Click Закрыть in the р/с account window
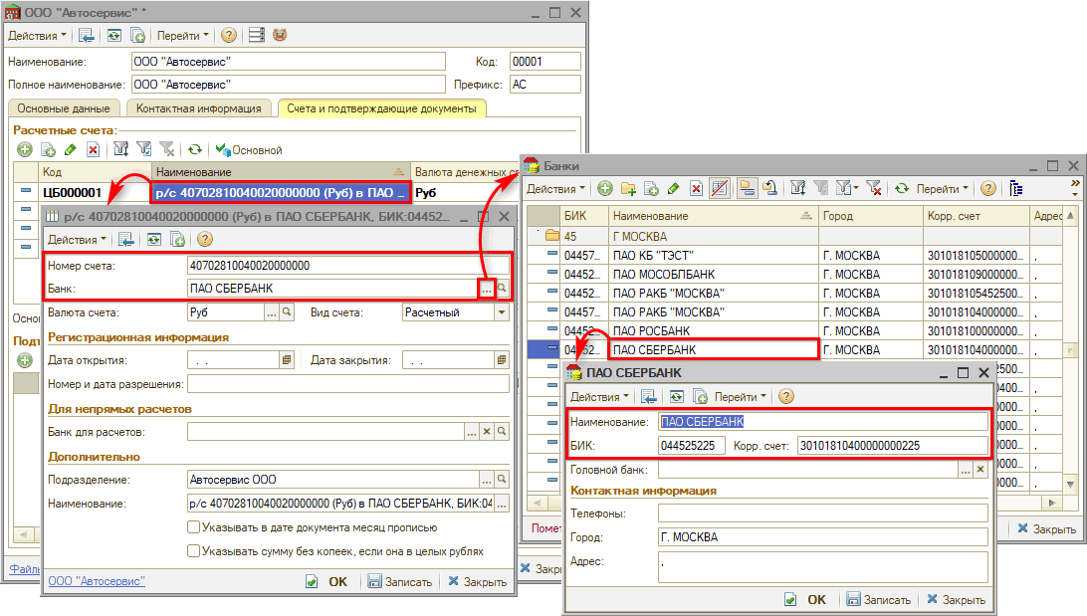 point(478,581)
